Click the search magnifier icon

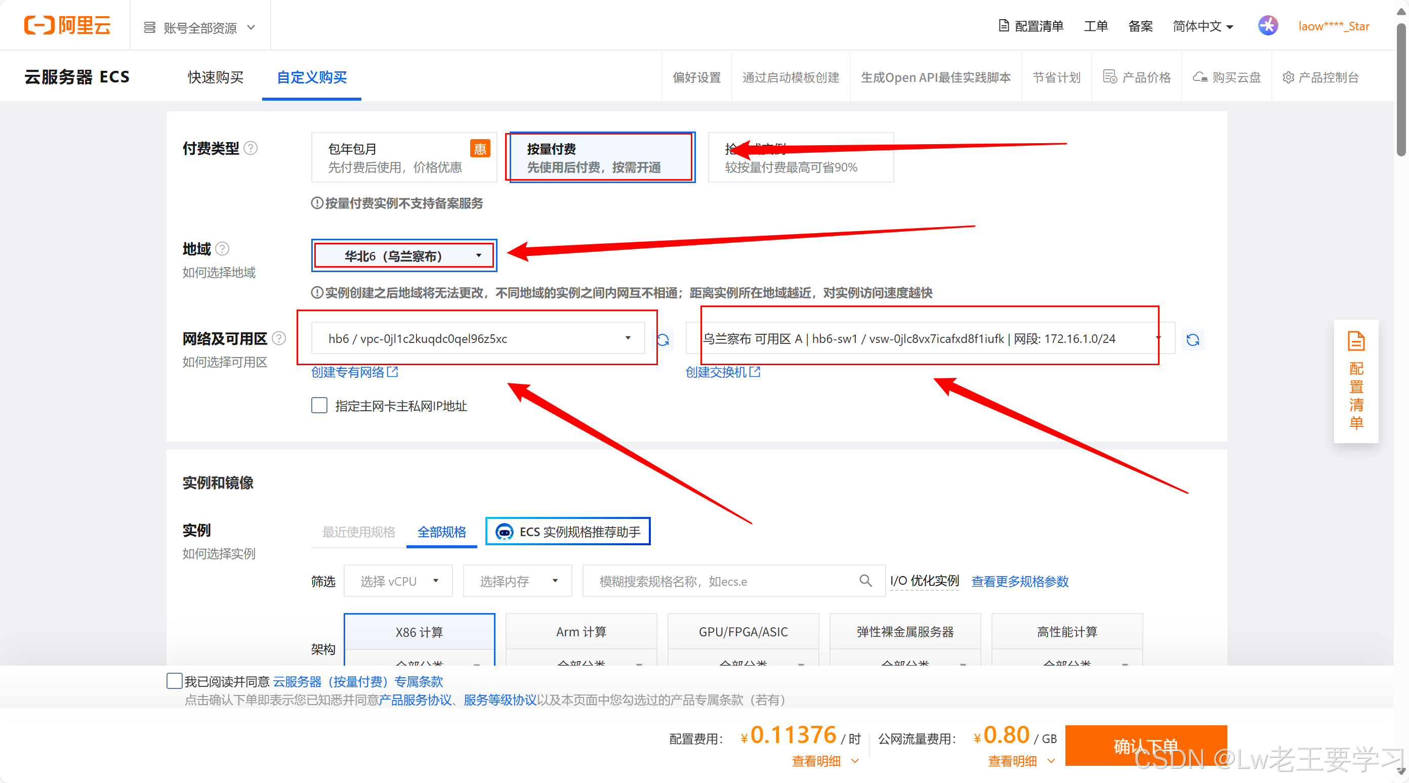865,580
